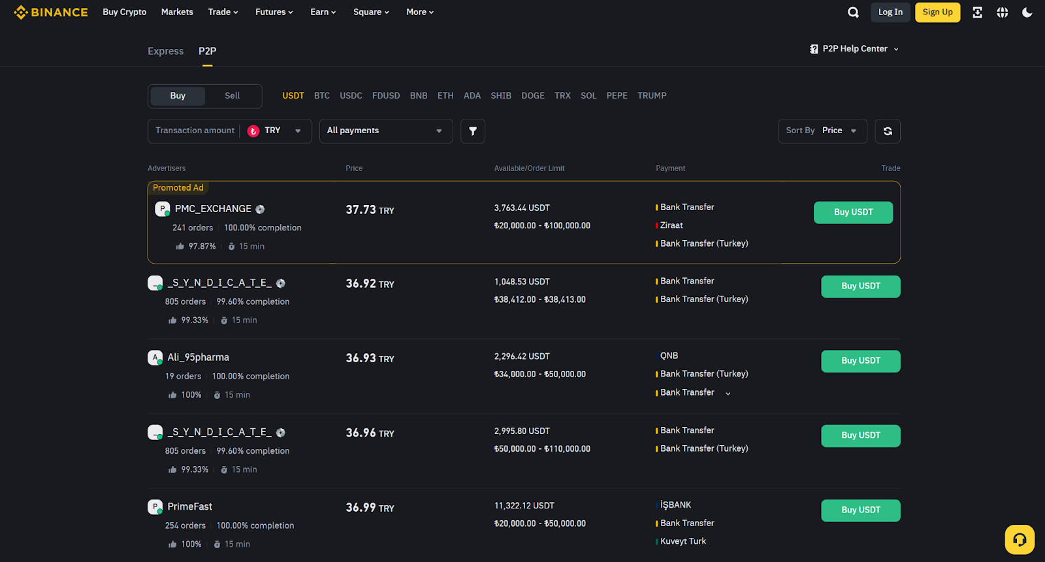Open the More dropdown menu

(x=420, y=12)
